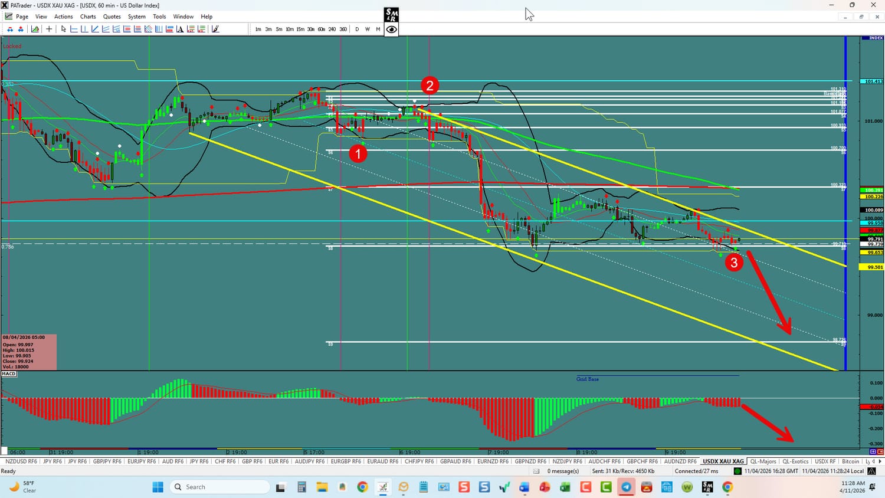Toggle the Daily (D) timeframe

357,29
